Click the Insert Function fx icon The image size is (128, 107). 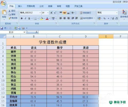(37, 32)
